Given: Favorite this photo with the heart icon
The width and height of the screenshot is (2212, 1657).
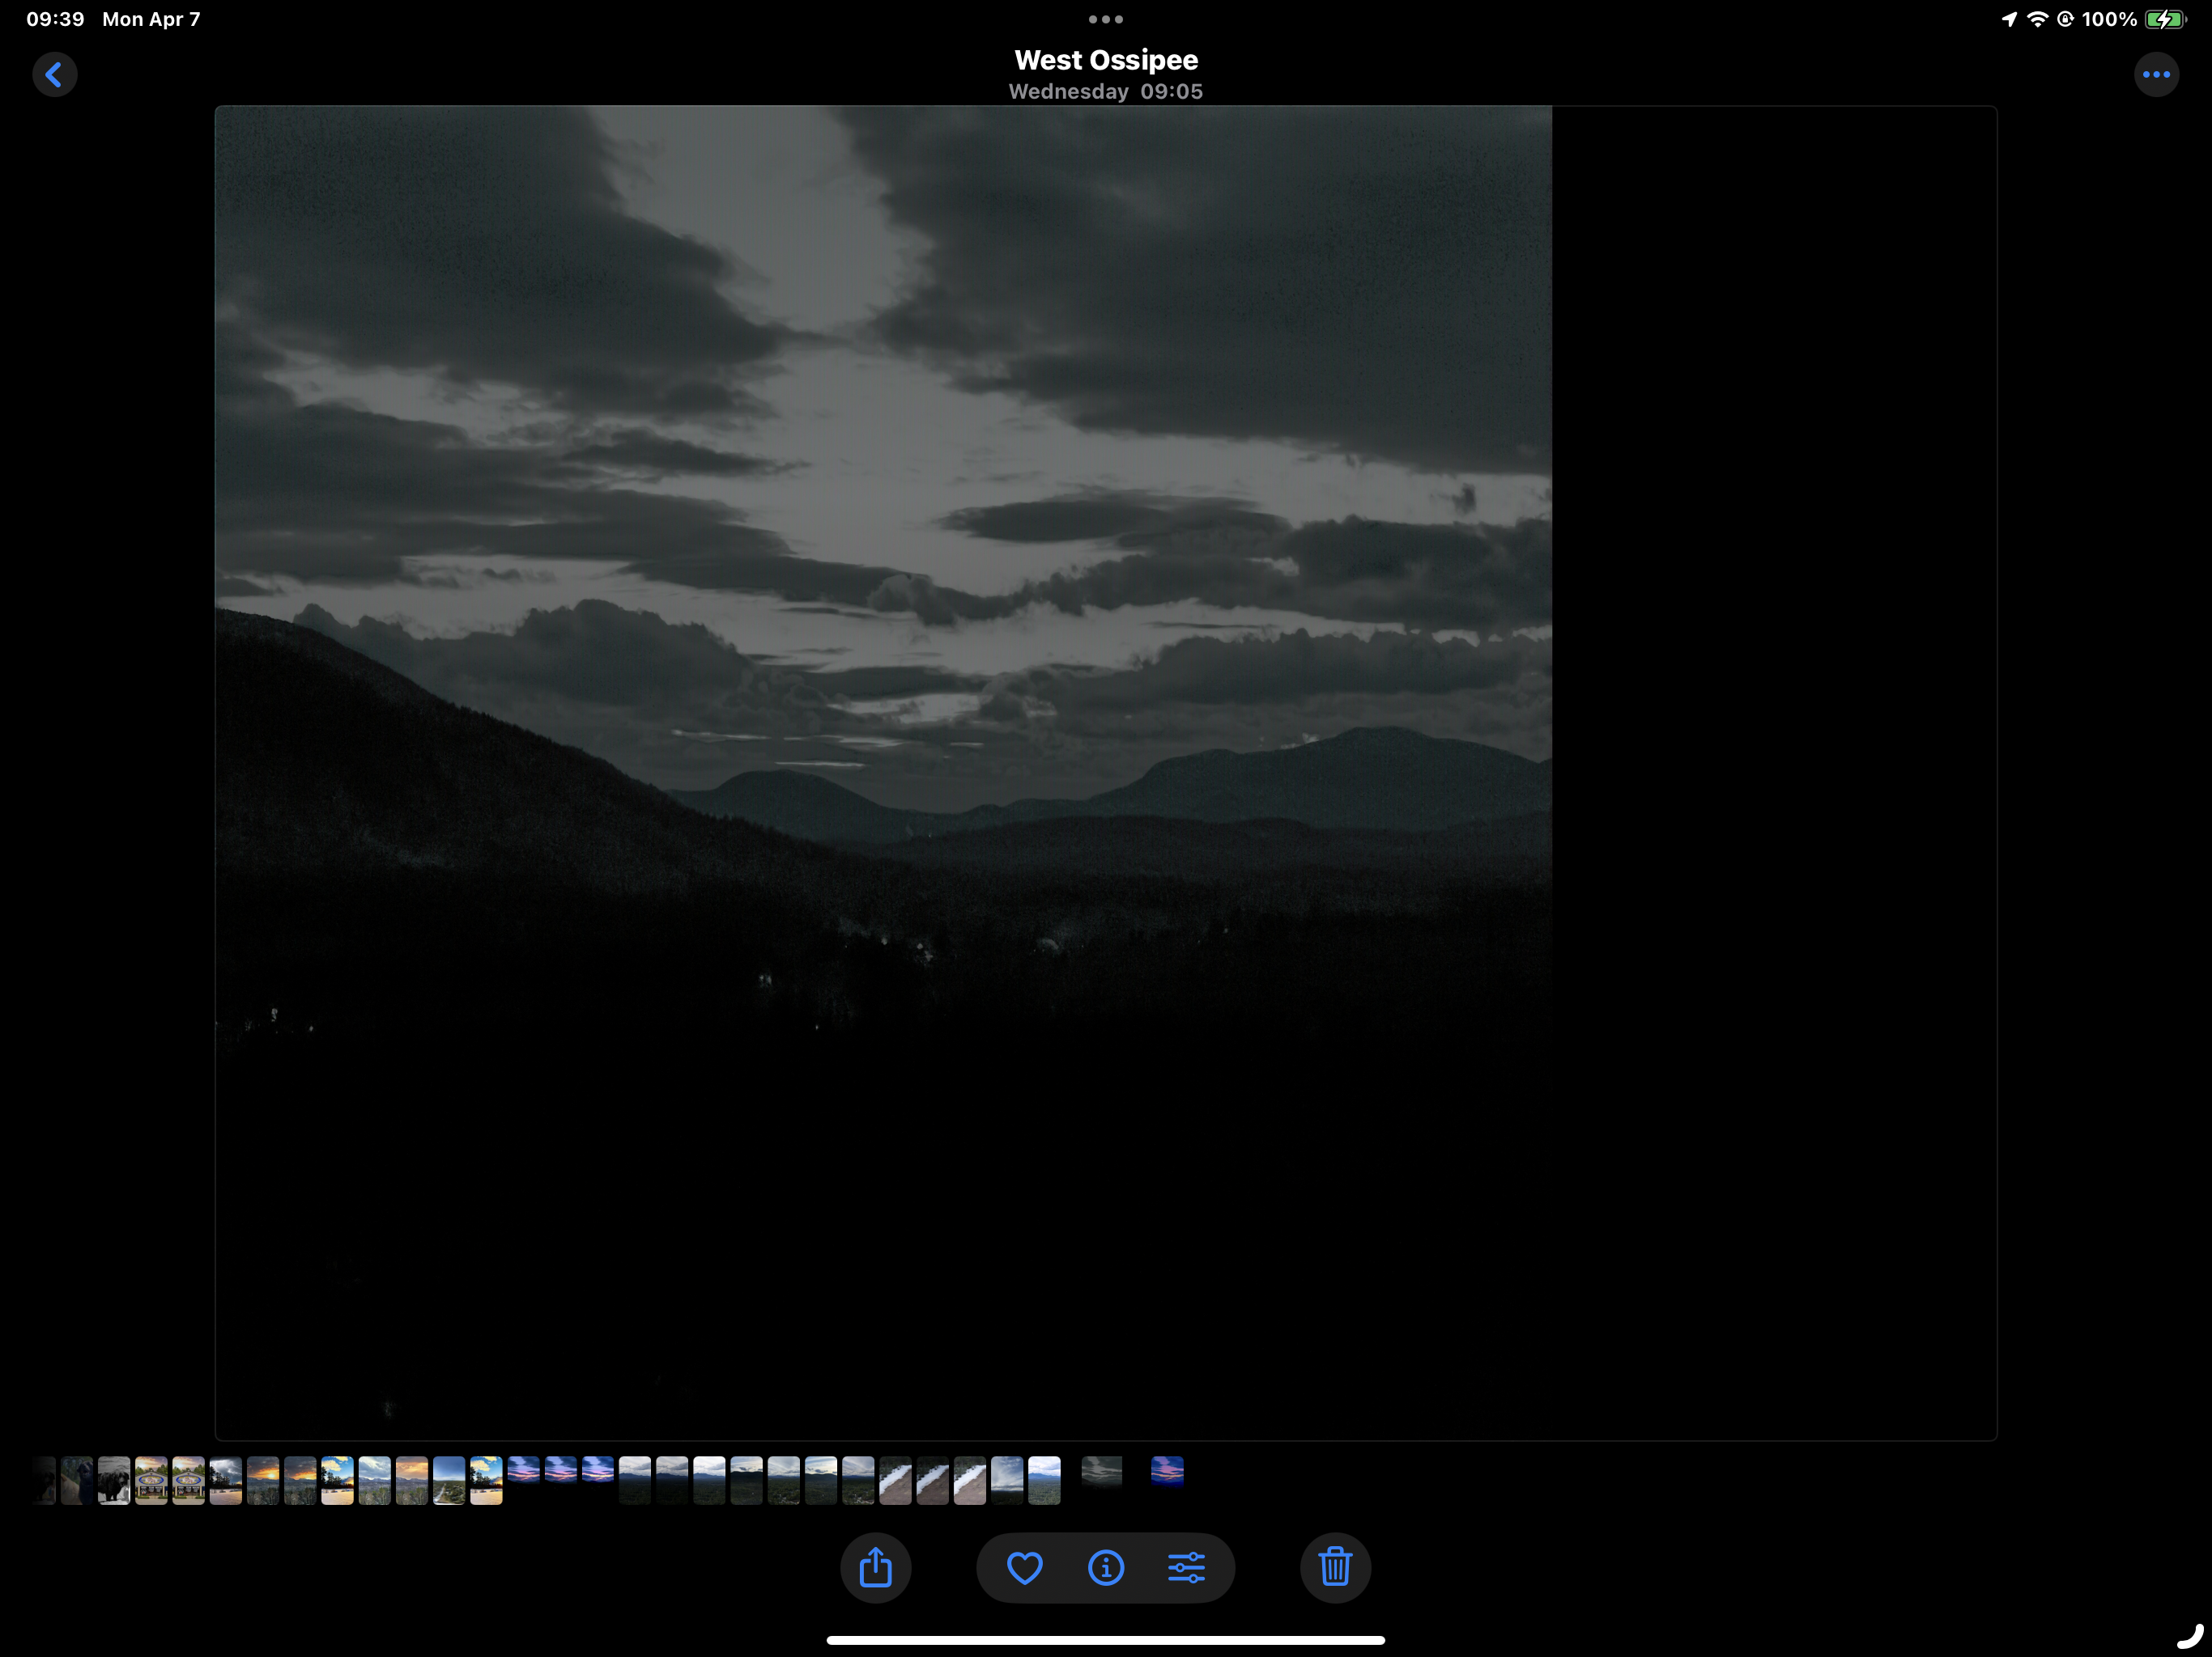Looking at the screenshot, I should (1024, 1567).
